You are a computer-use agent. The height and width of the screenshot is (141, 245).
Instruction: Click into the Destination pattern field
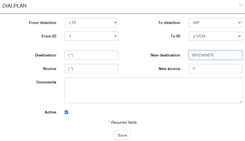coord(91,55)
